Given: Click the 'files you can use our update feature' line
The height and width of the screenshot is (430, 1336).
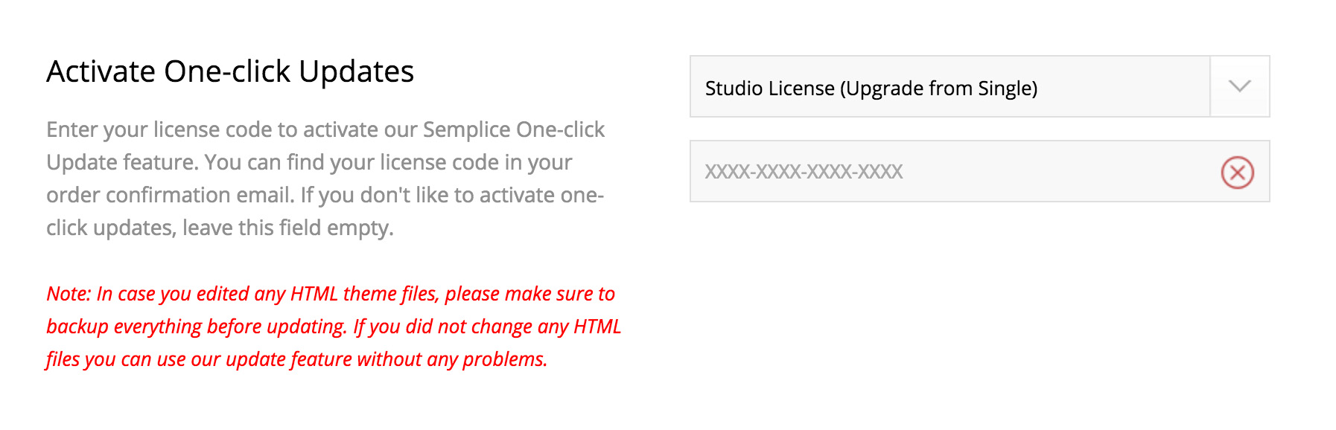Looking at the screenshot, I should tap(296, 359).
